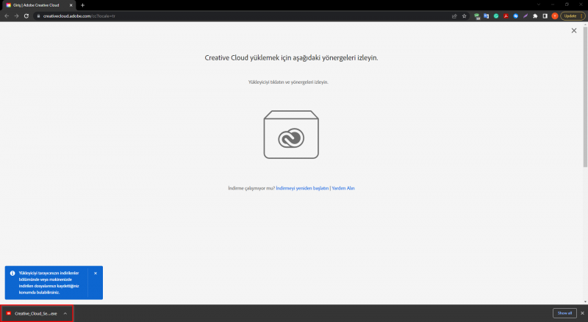Share this page icon in address bar
Image resolution: width=588 pixels, height=322 pixels.
[454, 16]
